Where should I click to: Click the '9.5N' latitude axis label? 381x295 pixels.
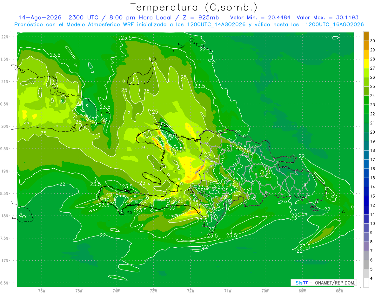coord(5,149)
